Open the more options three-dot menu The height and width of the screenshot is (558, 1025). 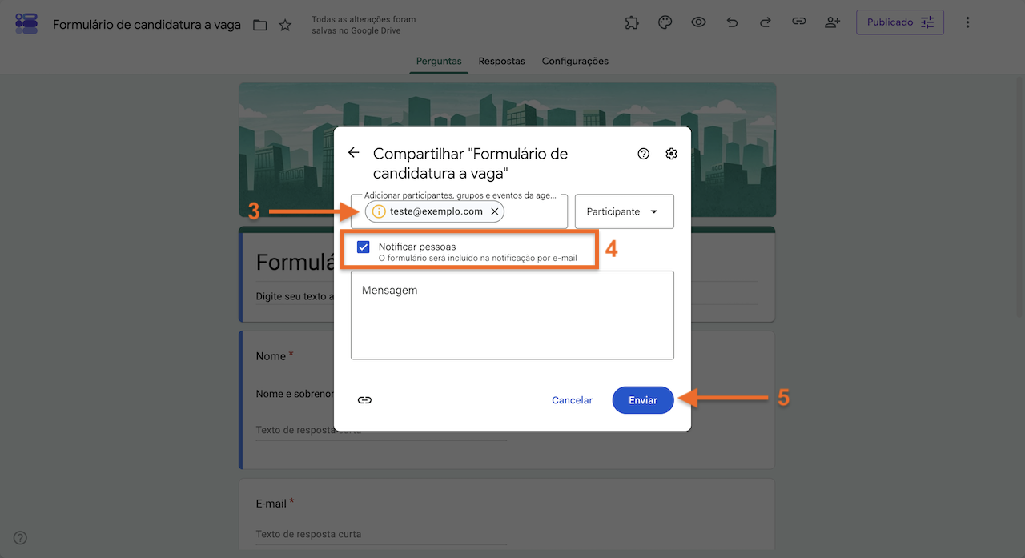point(967,22)
